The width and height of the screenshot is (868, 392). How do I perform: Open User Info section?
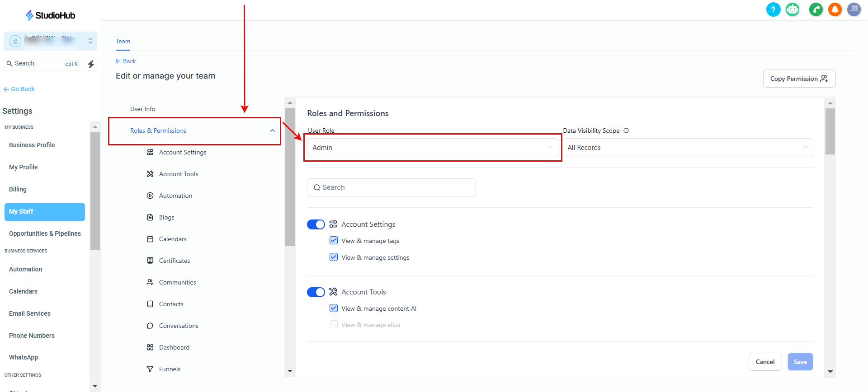tap(143, 109)
